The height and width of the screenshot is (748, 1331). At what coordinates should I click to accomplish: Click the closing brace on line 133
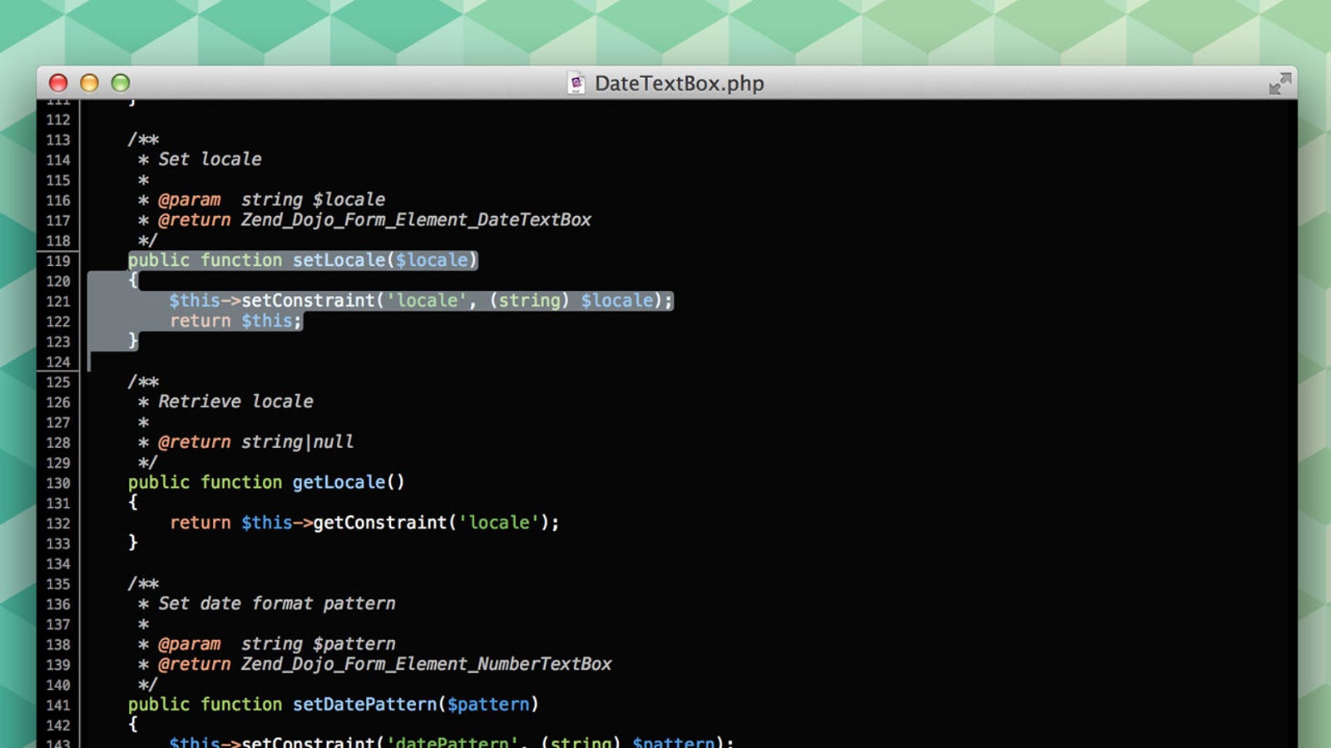pos(133,543)
